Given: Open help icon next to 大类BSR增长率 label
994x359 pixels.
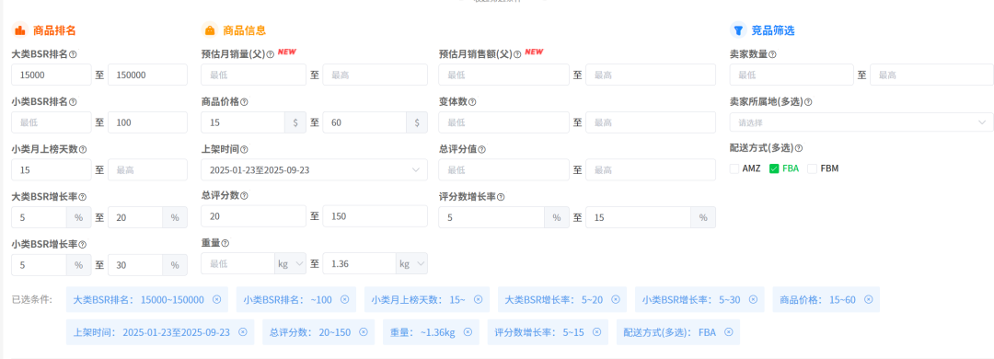Looking at the screenshot, I should click(x=83, y=197).
